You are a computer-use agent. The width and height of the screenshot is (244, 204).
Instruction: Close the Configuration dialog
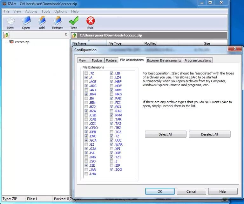(x=235, y=49)
